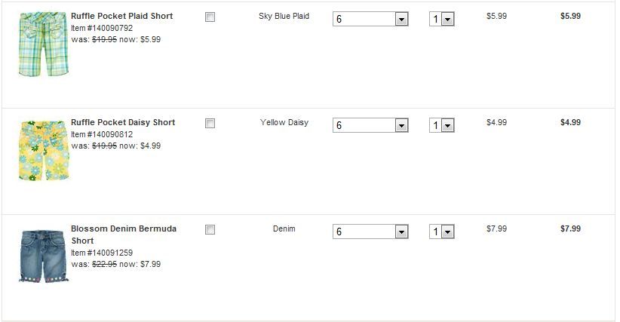The width and height of the screenshot is (620, 322).
Task: Check the box for Ruffle Pocket Plaid Short
Action: [x=210, y=17]
